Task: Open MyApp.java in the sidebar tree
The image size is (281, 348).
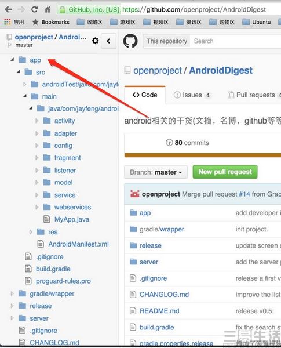Action: click(72, 219)
